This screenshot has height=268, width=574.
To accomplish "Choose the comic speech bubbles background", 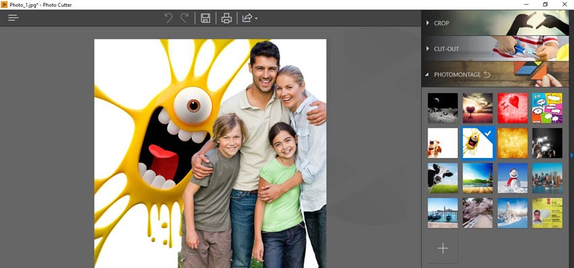I will [x=547, y=108].
